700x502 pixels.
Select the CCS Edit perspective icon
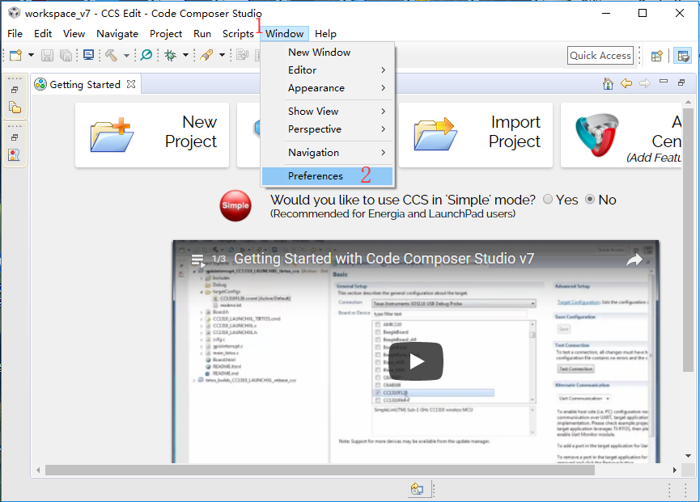[x=682, y=56]
